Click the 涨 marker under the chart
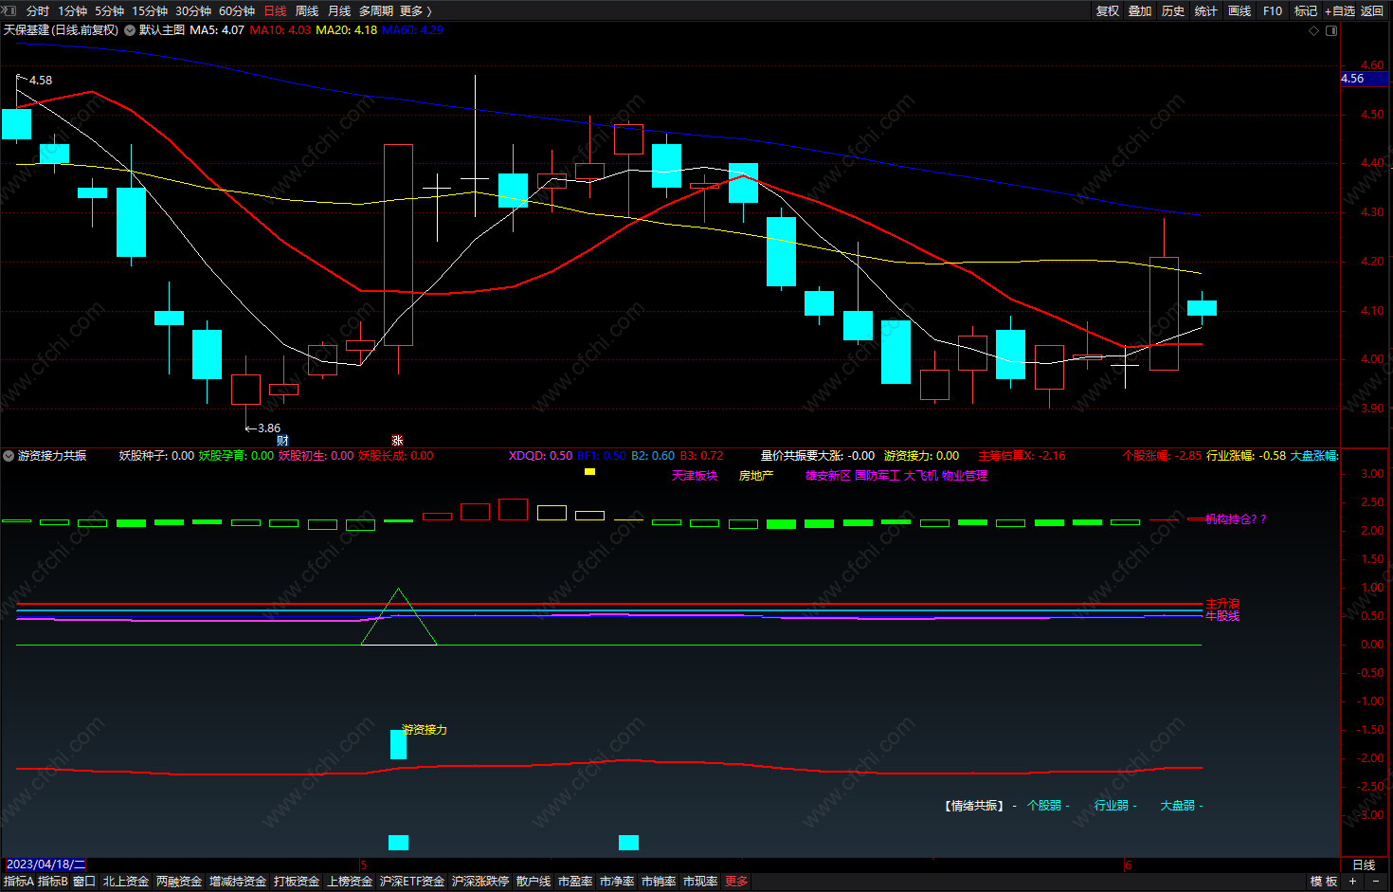 pyautogui.click(x=397, y=440)
